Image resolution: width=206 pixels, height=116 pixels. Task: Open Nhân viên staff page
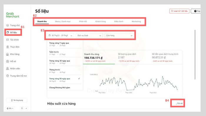tap(13, 68)
